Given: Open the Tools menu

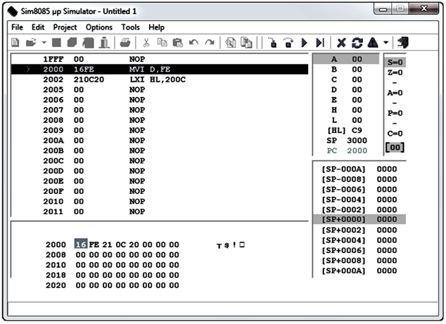Looking at the screenshot, I should (131, 27).
